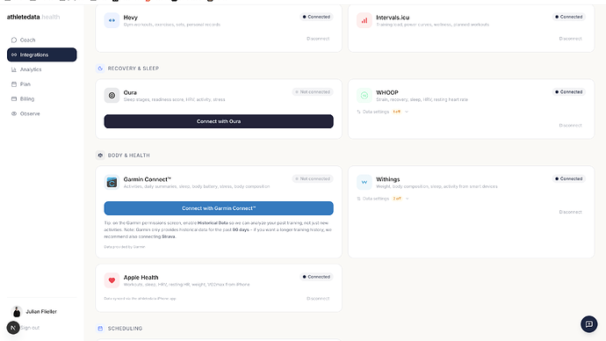The height and width of the screenshot is (341, 606).
Task: Expand Withings data settings chevron
Action: [x=407, y=199]
